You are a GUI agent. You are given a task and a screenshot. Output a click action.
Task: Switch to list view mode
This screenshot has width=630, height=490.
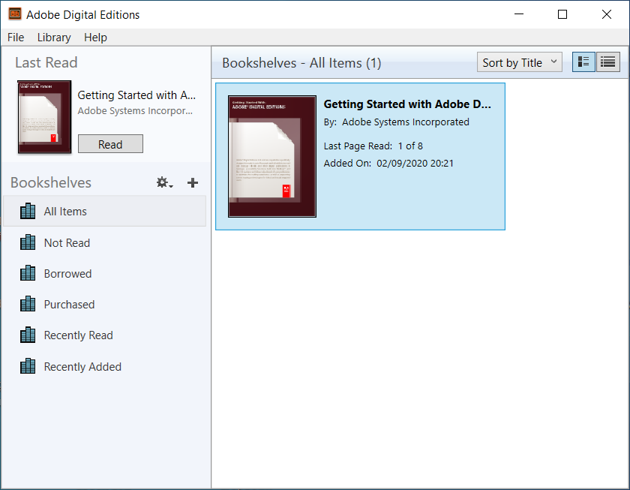pos(608,62)
